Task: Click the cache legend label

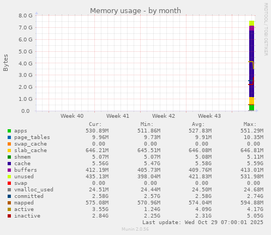Action: tap(22, 164)
